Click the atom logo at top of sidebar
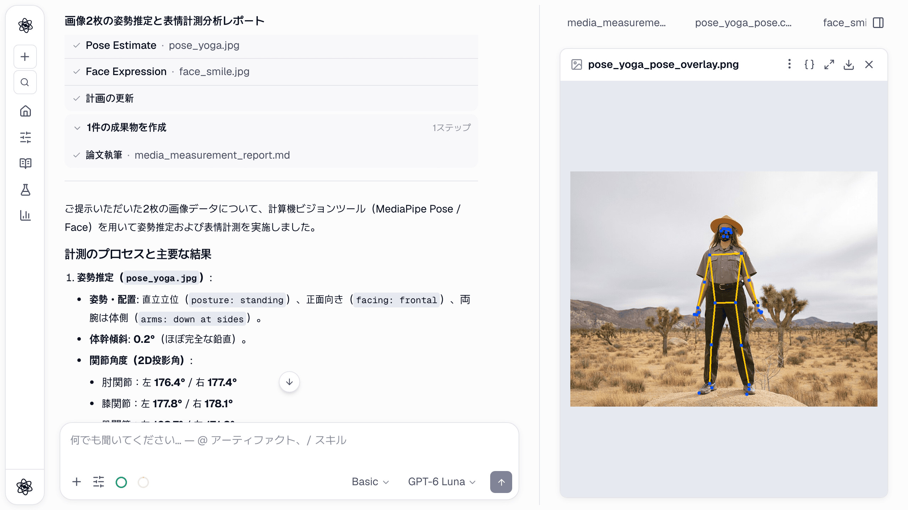This screenshot has width=908, height=510. tap(25, 25)
